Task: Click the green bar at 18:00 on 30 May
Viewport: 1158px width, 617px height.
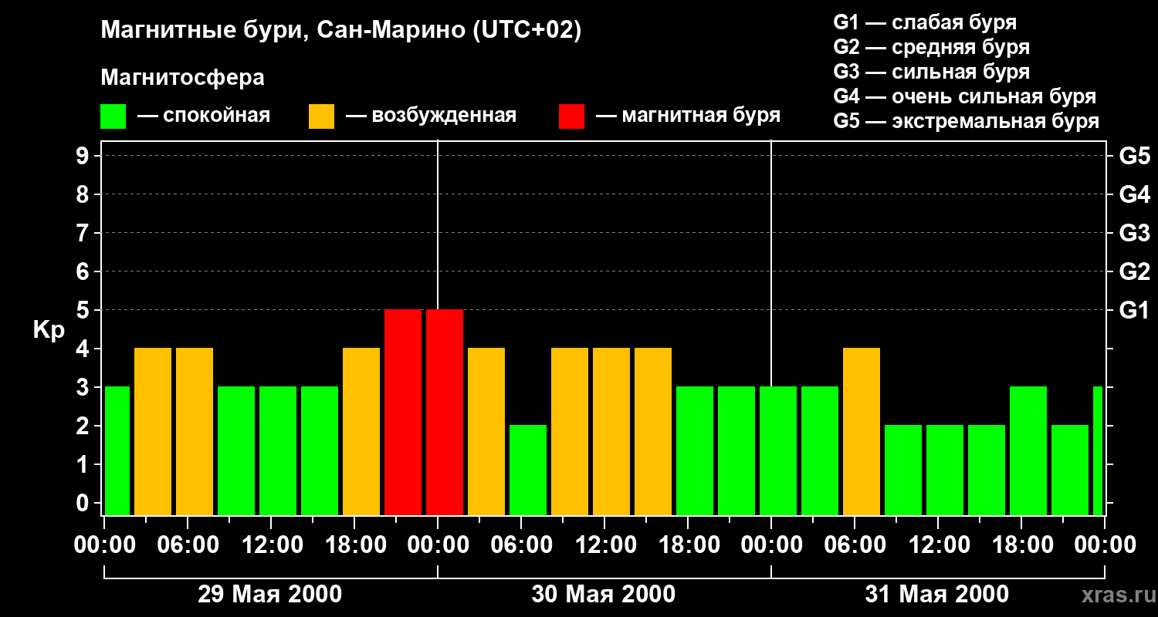Action: coord(695,451)
